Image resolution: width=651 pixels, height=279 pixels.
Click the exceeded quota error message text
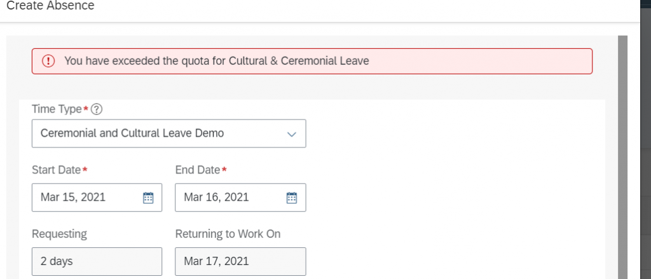[x=217, y=61]
